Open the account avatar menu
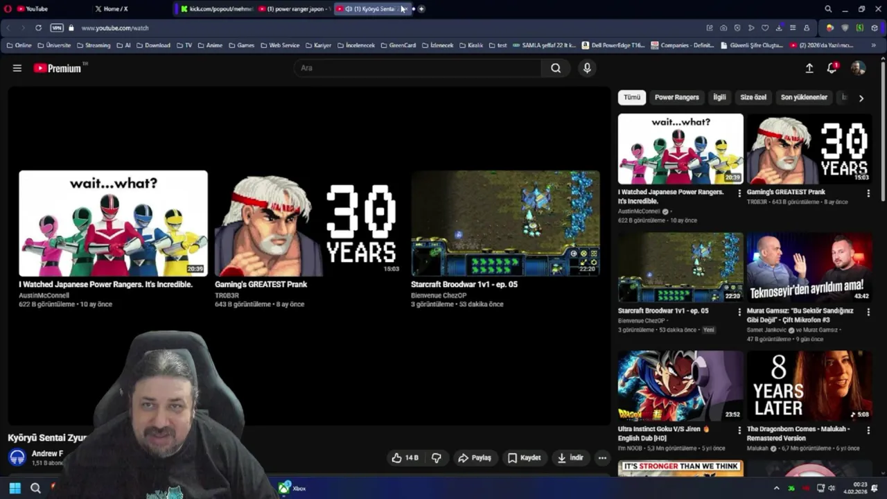This screenshot has height=499, width=887. pos(858,68)
